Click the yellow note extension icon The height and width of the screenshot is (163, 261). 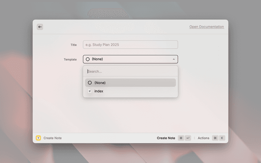tap(38, 138)
